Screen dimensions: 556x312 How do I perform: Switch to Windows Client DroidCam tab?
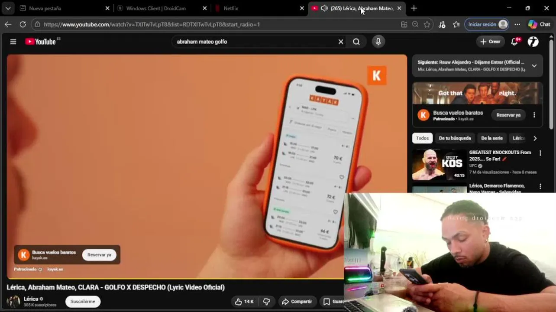click(156, 8)
